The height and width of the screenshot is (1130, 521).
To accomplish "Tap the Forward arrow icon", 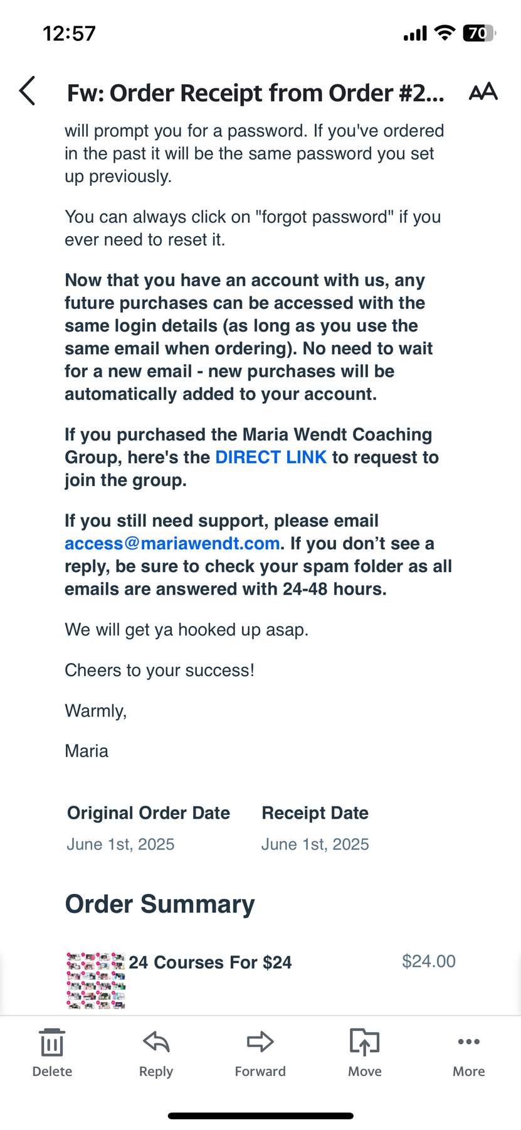I will click(x=260, y=1043).
